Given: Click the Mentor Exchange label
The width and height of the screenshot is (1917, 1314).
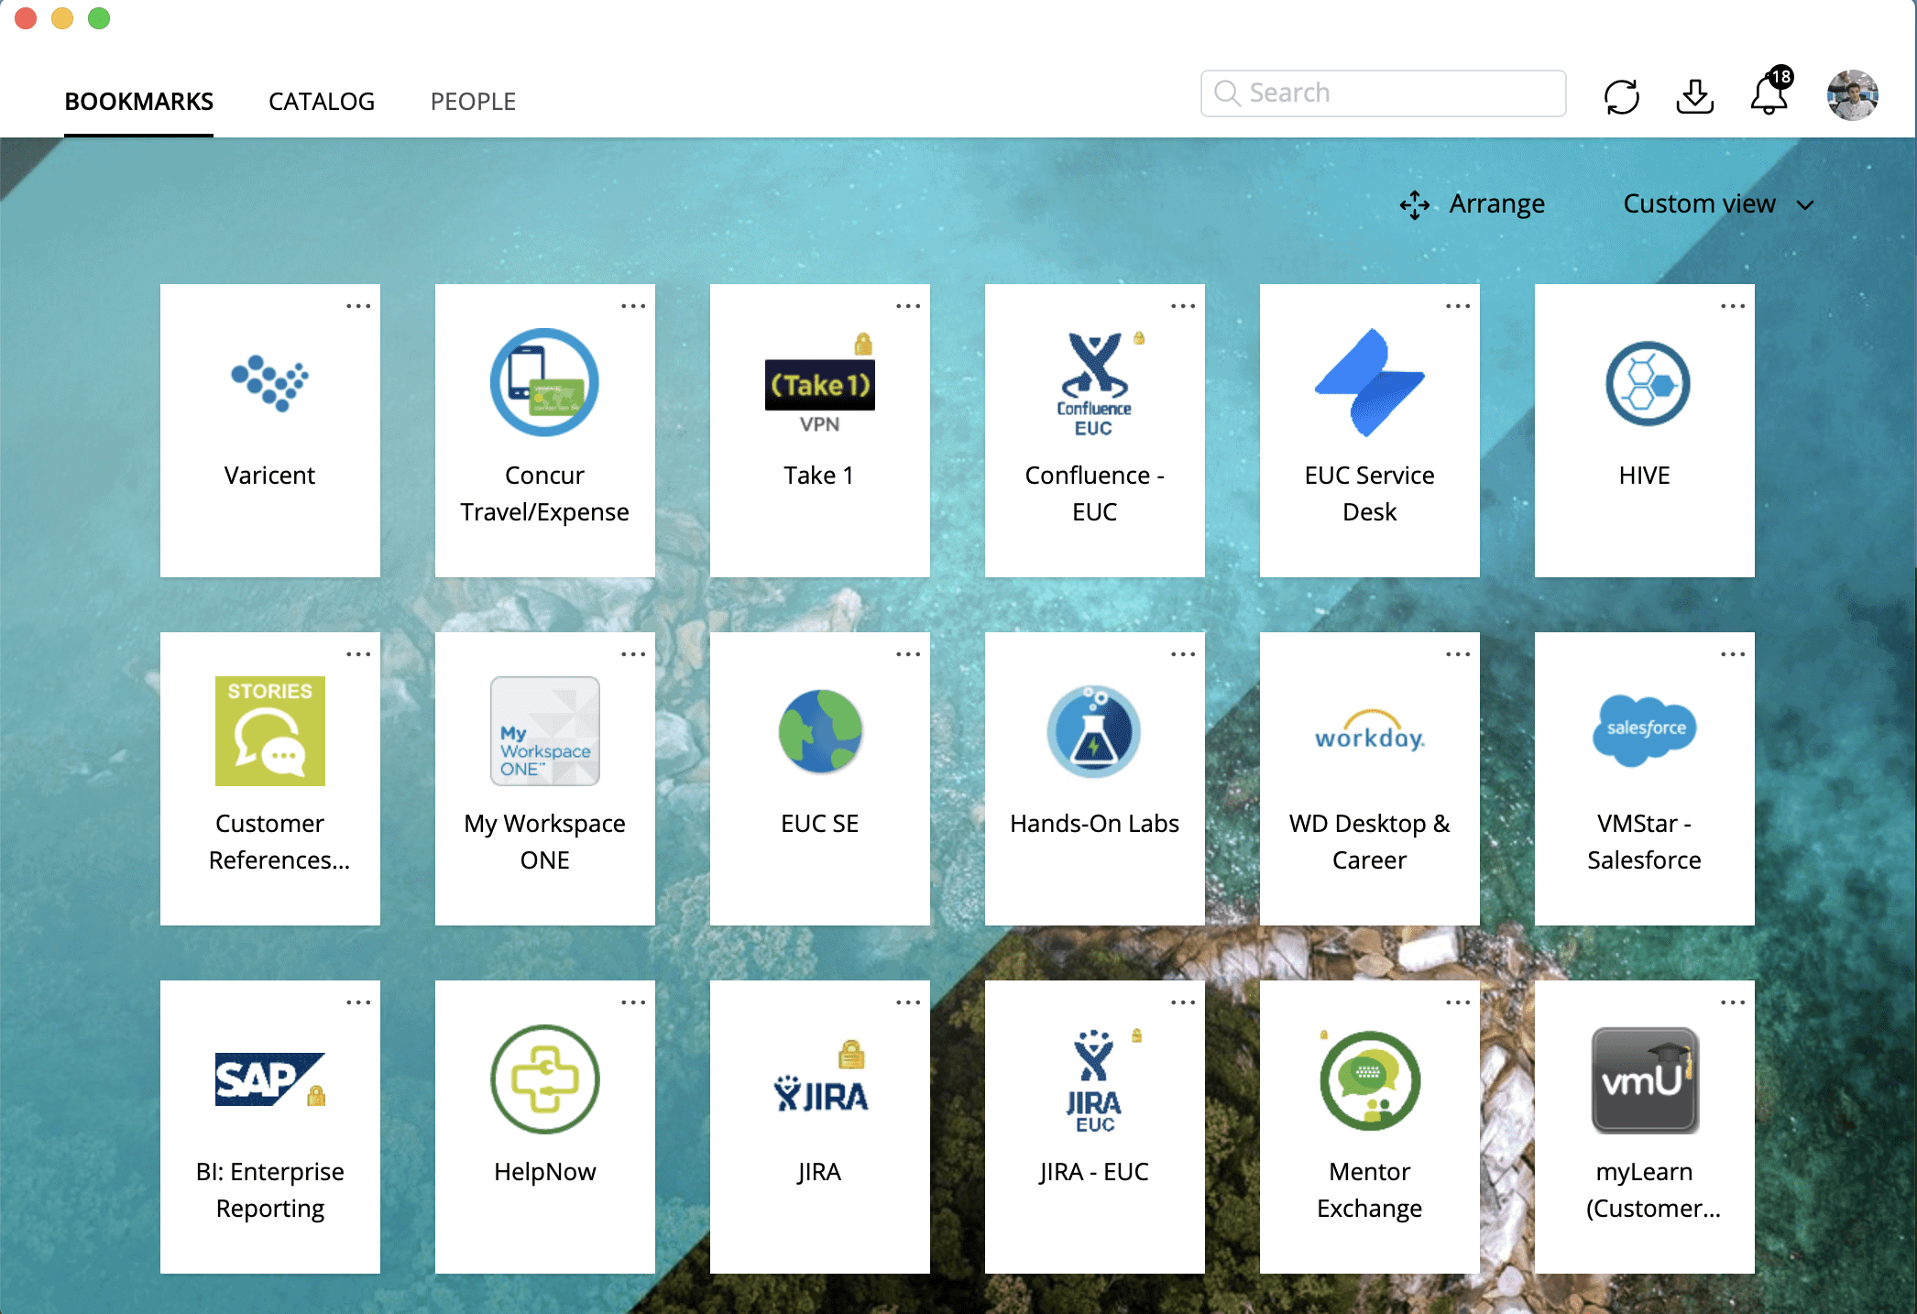Looking at the screenshot, I should tap(1369, 1189).
